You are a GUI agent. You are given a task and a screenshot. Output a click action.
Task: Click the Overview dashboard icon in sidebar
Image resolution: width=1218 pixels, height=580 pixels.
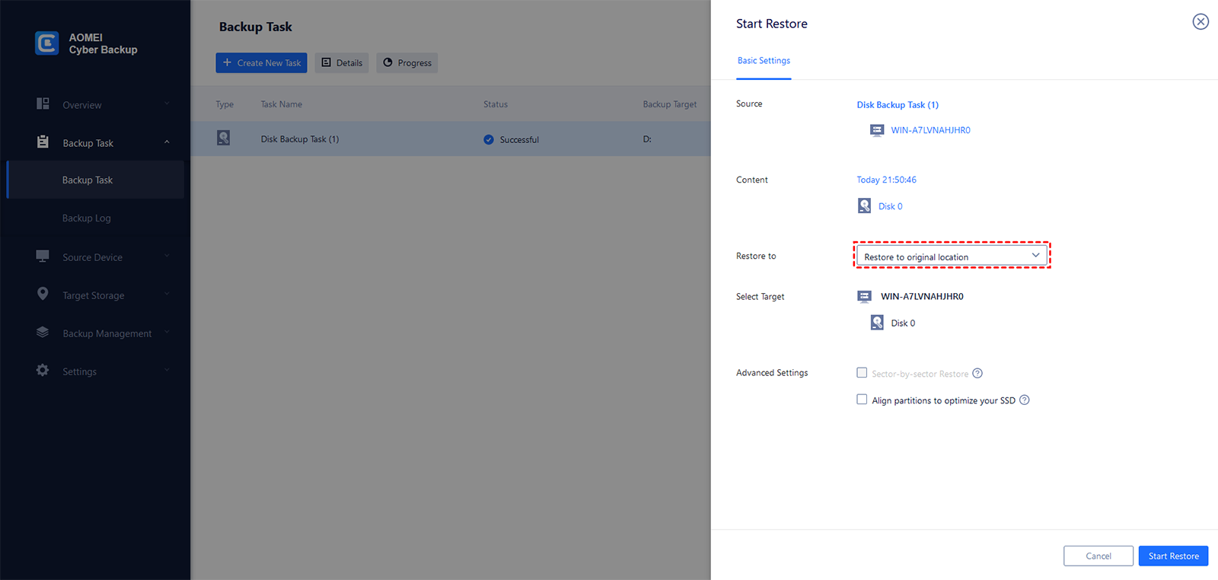[43, 104]
